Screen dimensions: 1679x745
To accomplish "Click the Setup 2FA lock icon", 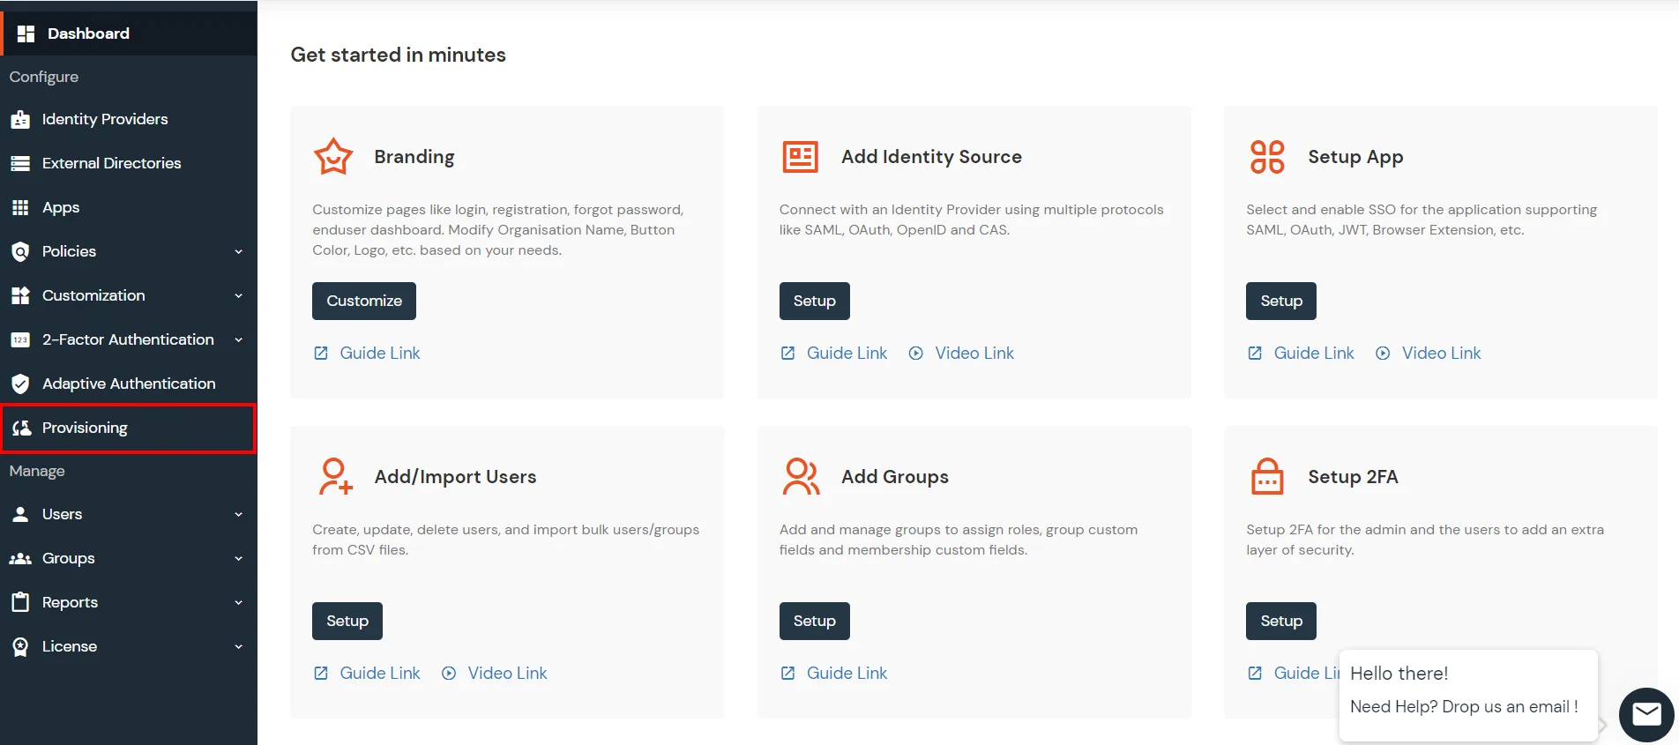I will (x=1267, y=476).
